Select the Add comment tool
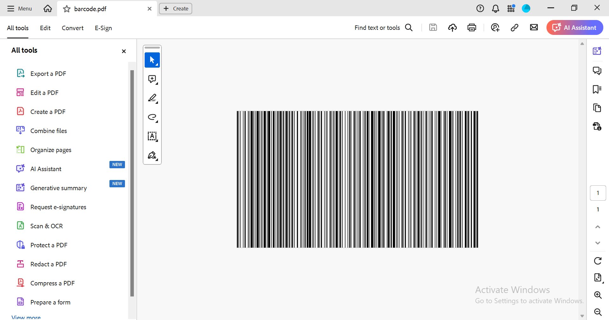609x320 pixels. pyautogui.click(x=152, y=79)
